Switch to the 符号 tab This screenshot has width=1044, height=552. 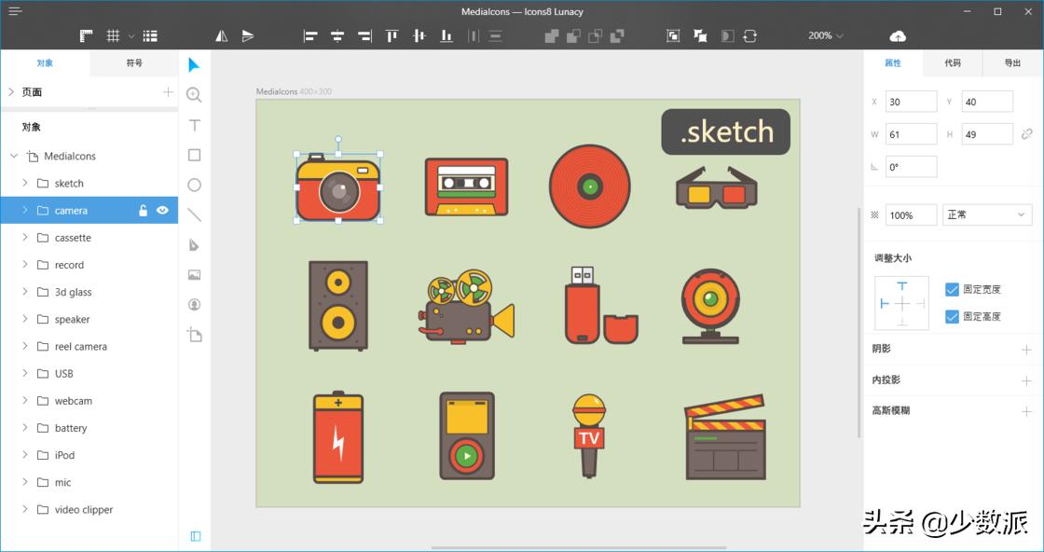[x=134, y=63]
